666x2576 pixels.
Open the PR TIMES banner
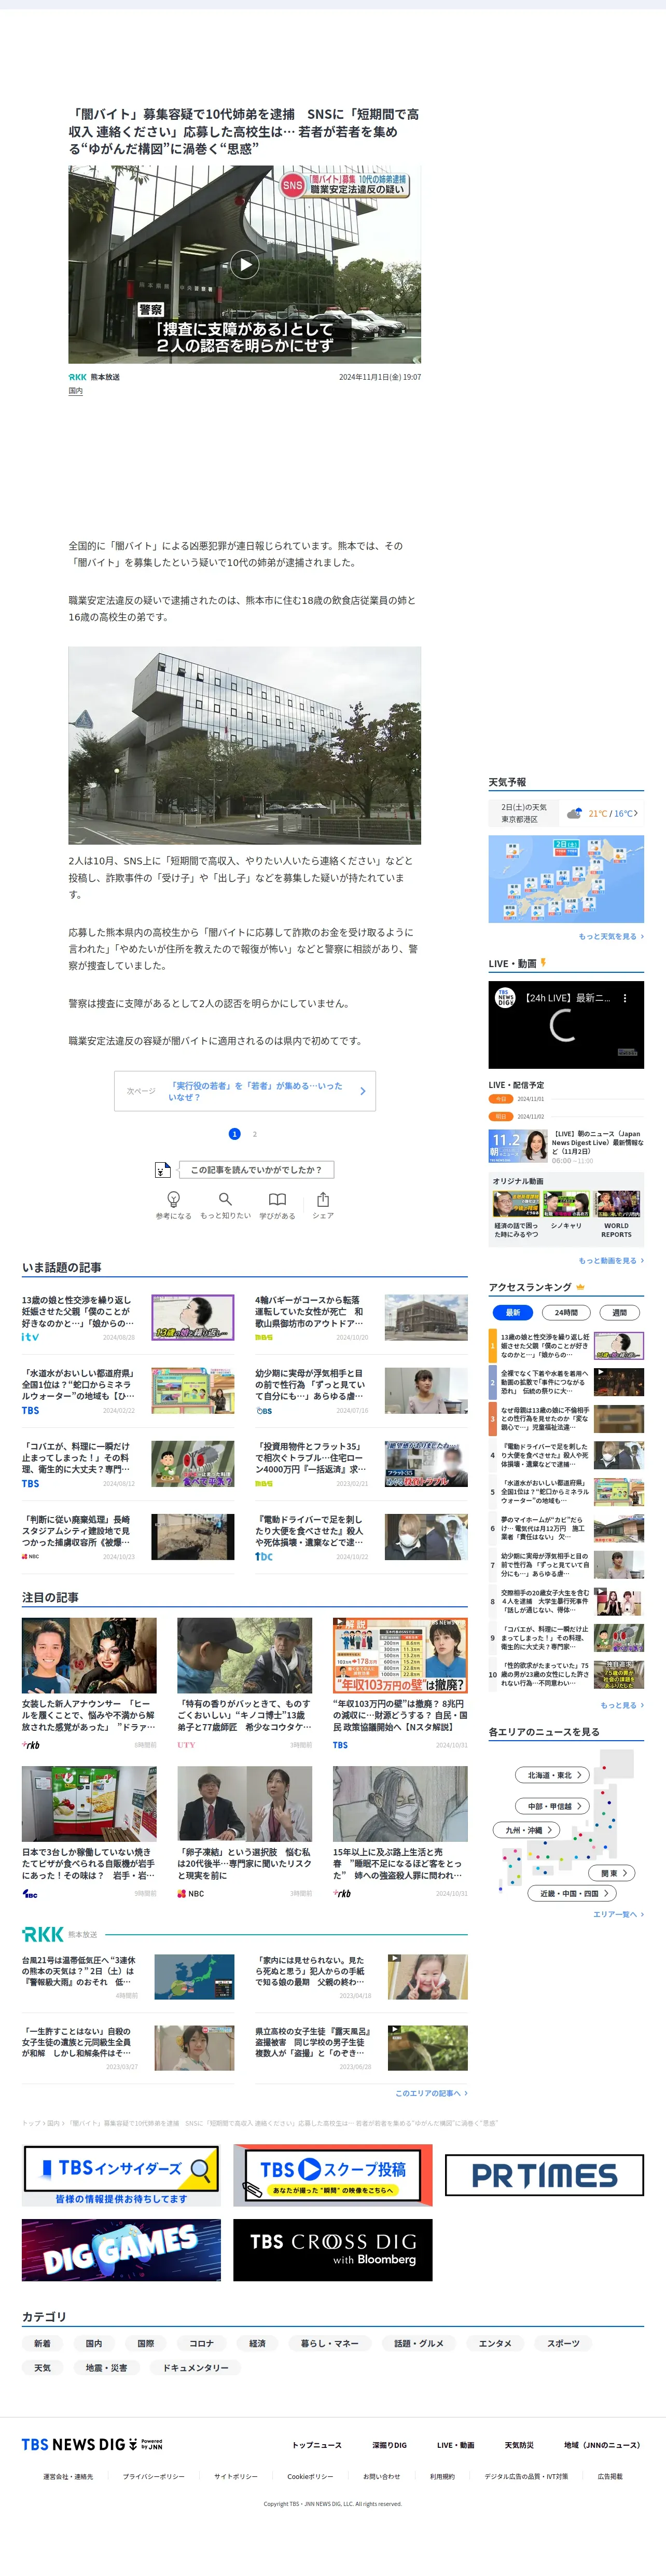pyautogui.click(x=544, y=2175)
